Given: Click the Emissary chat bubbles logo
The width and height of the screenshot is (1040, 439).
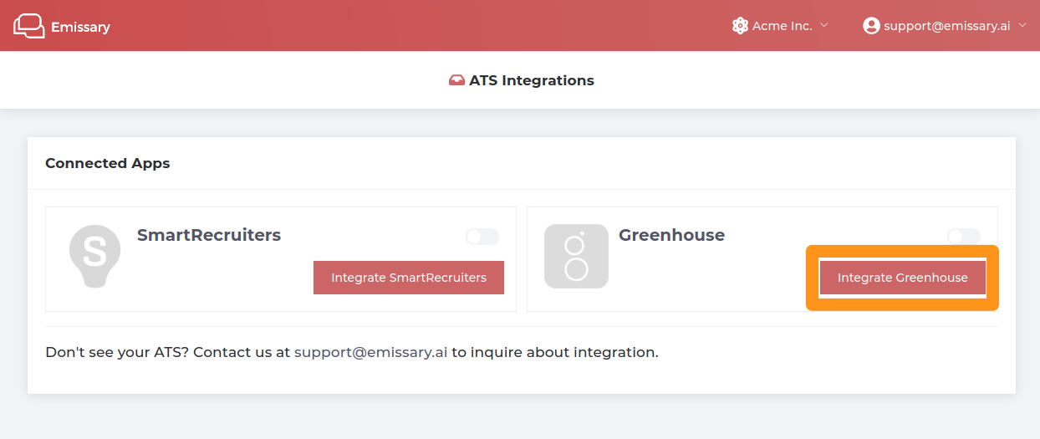Looking at the screenshot, I should tap(29, 26).
